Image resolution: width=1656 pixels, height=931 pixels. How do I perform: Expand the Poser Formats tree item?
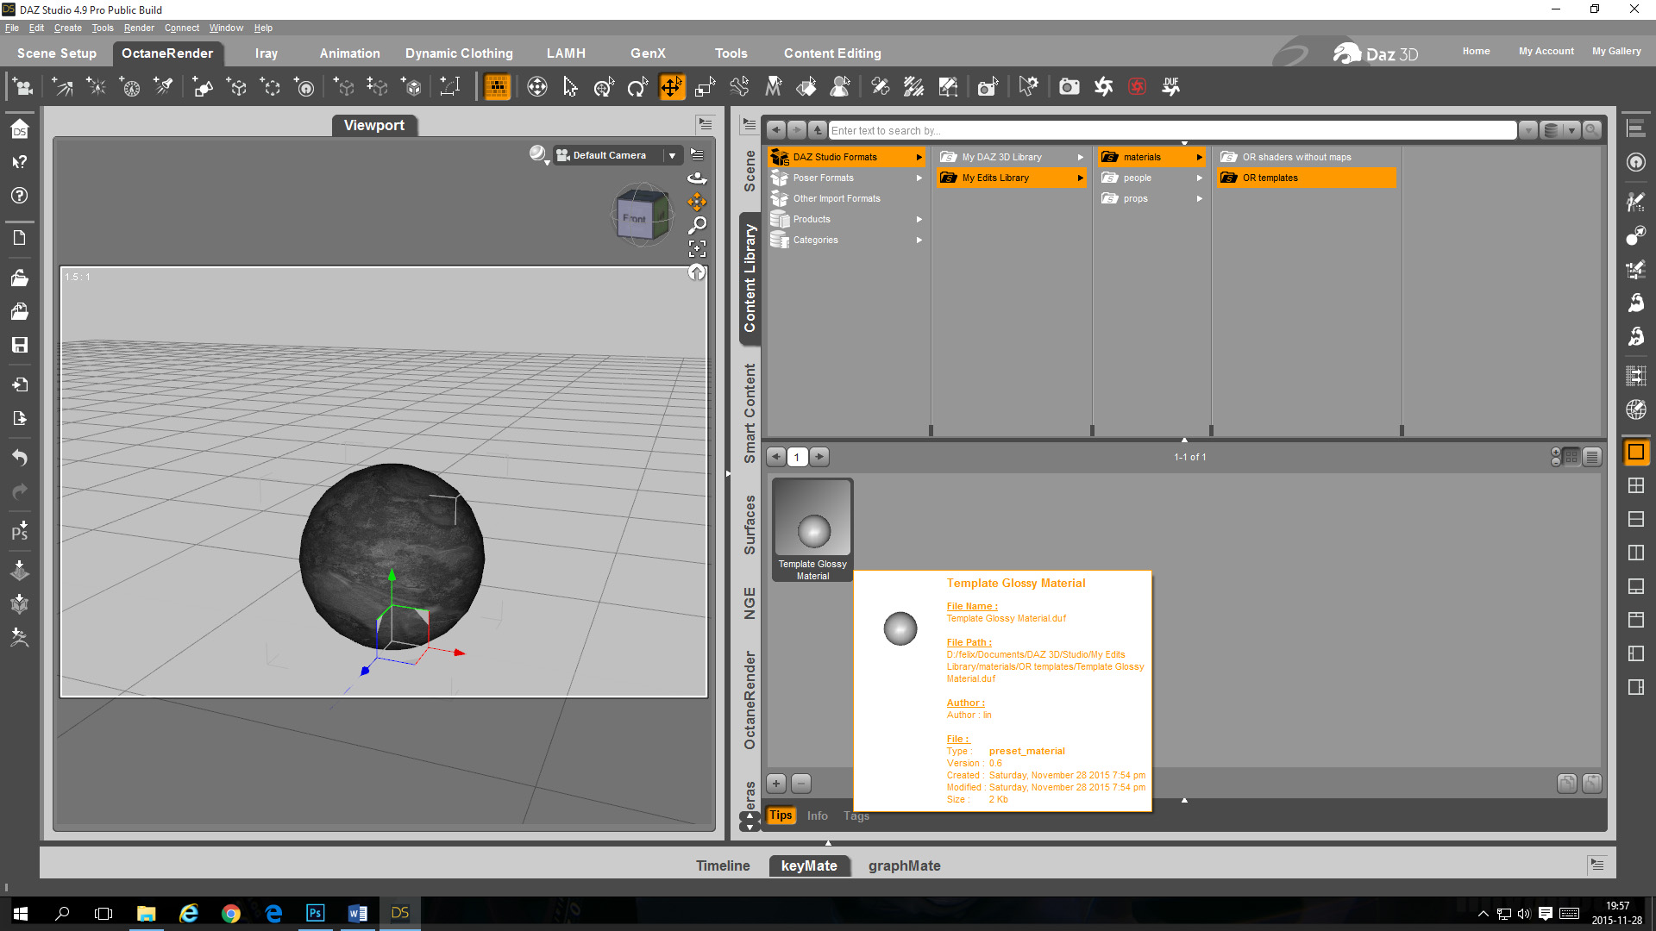click(919, 178)
